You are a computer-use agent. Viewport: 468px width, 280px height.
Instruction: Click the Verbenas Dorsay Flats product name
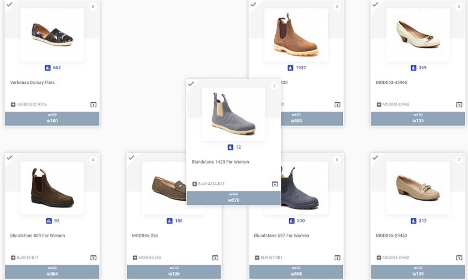32,82
